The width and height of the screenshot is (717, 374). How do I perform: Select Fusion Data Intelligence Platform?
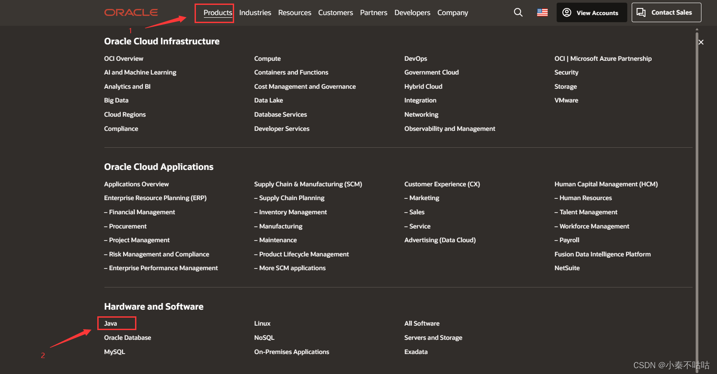point(602,254)
